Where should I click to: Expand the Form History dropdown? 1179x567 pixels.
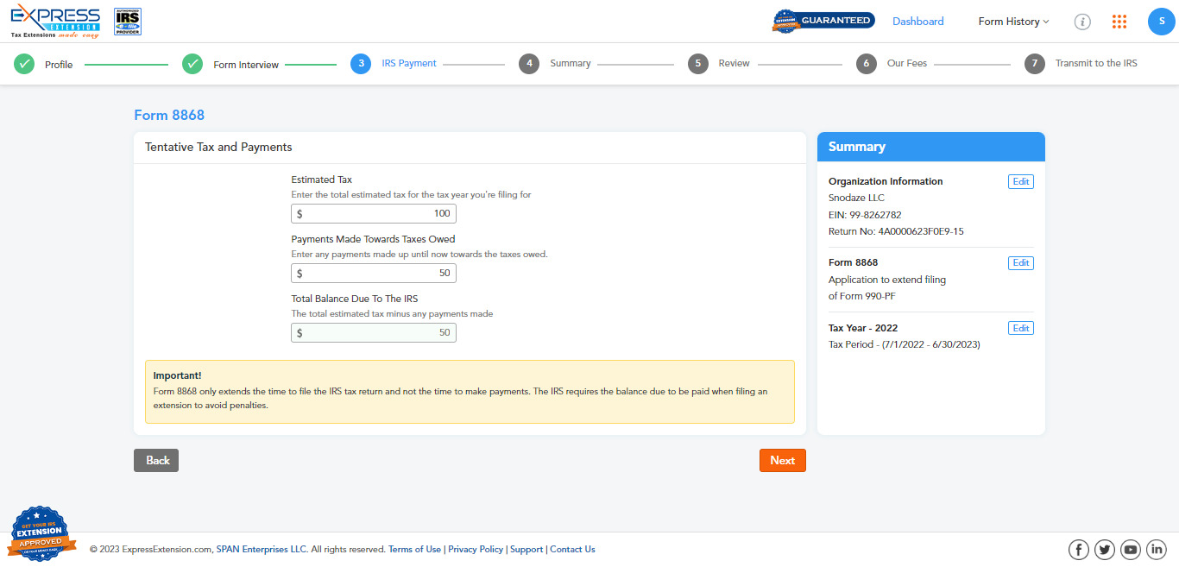(x=1013, y=22)
